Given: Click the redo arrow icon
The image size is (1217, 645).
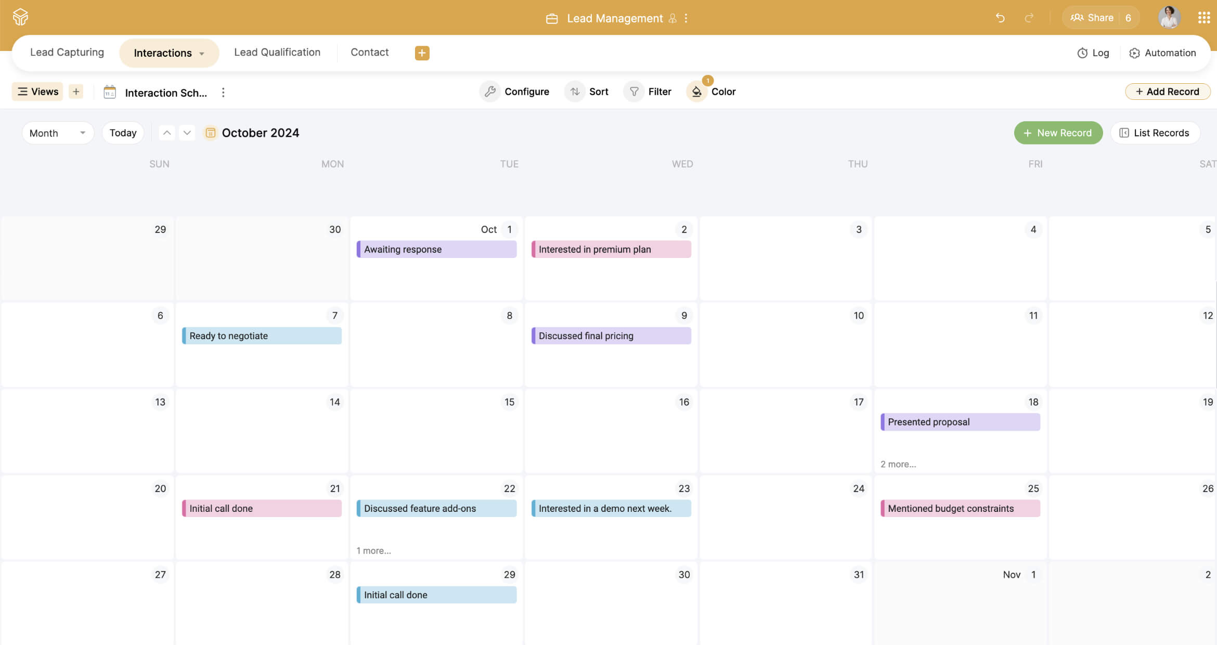Looking at the screenshot, I should click(1030, 17).
